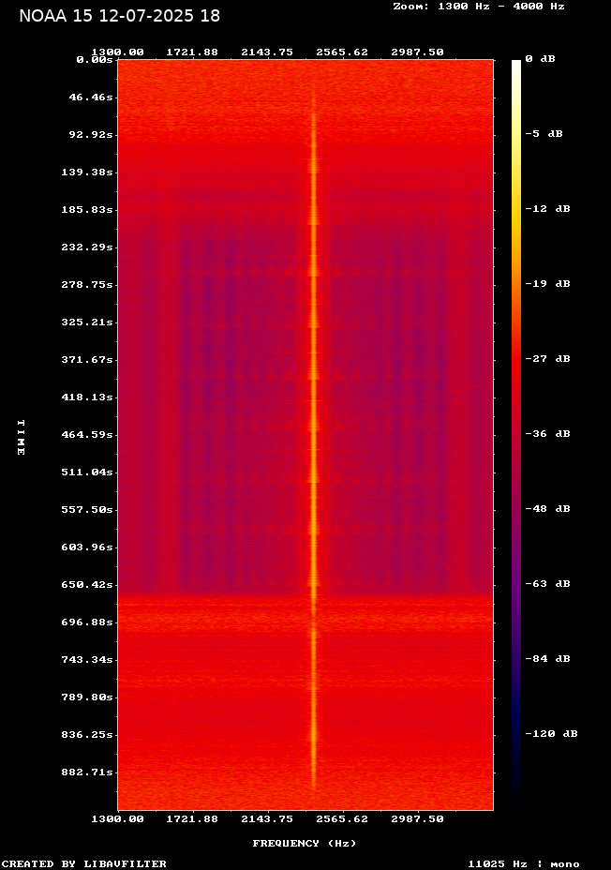Click the 325.21s time label
611x870 pixels.
point(87,322)
